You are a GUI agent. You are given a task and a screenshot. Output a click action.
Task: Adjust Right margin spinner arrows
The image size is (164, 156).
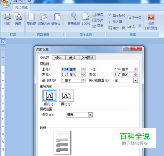(136, 75)
